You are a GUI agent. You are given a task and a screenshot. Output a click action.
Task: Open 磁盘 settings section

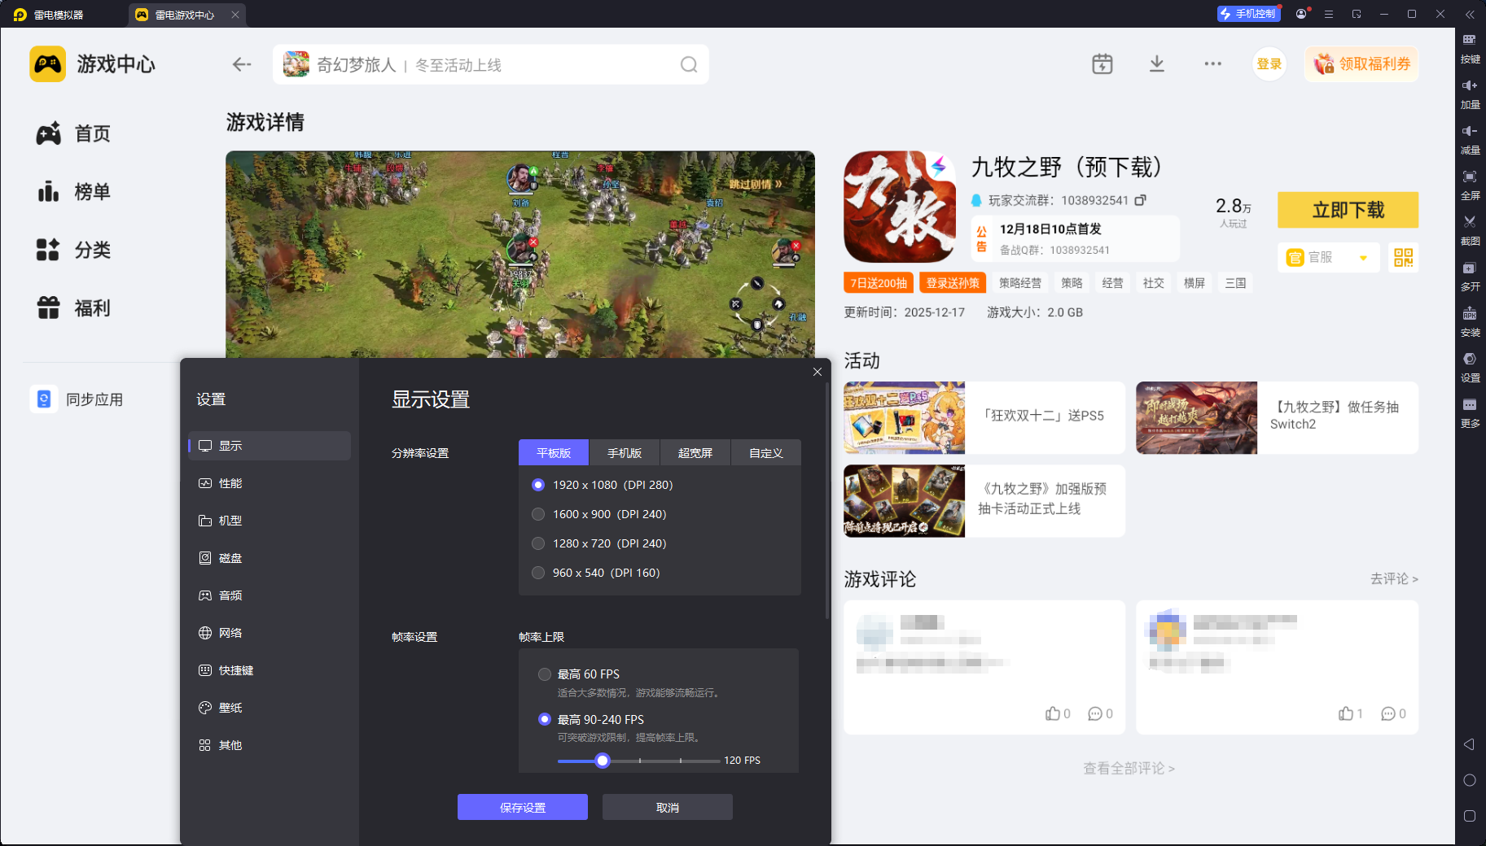270,558
